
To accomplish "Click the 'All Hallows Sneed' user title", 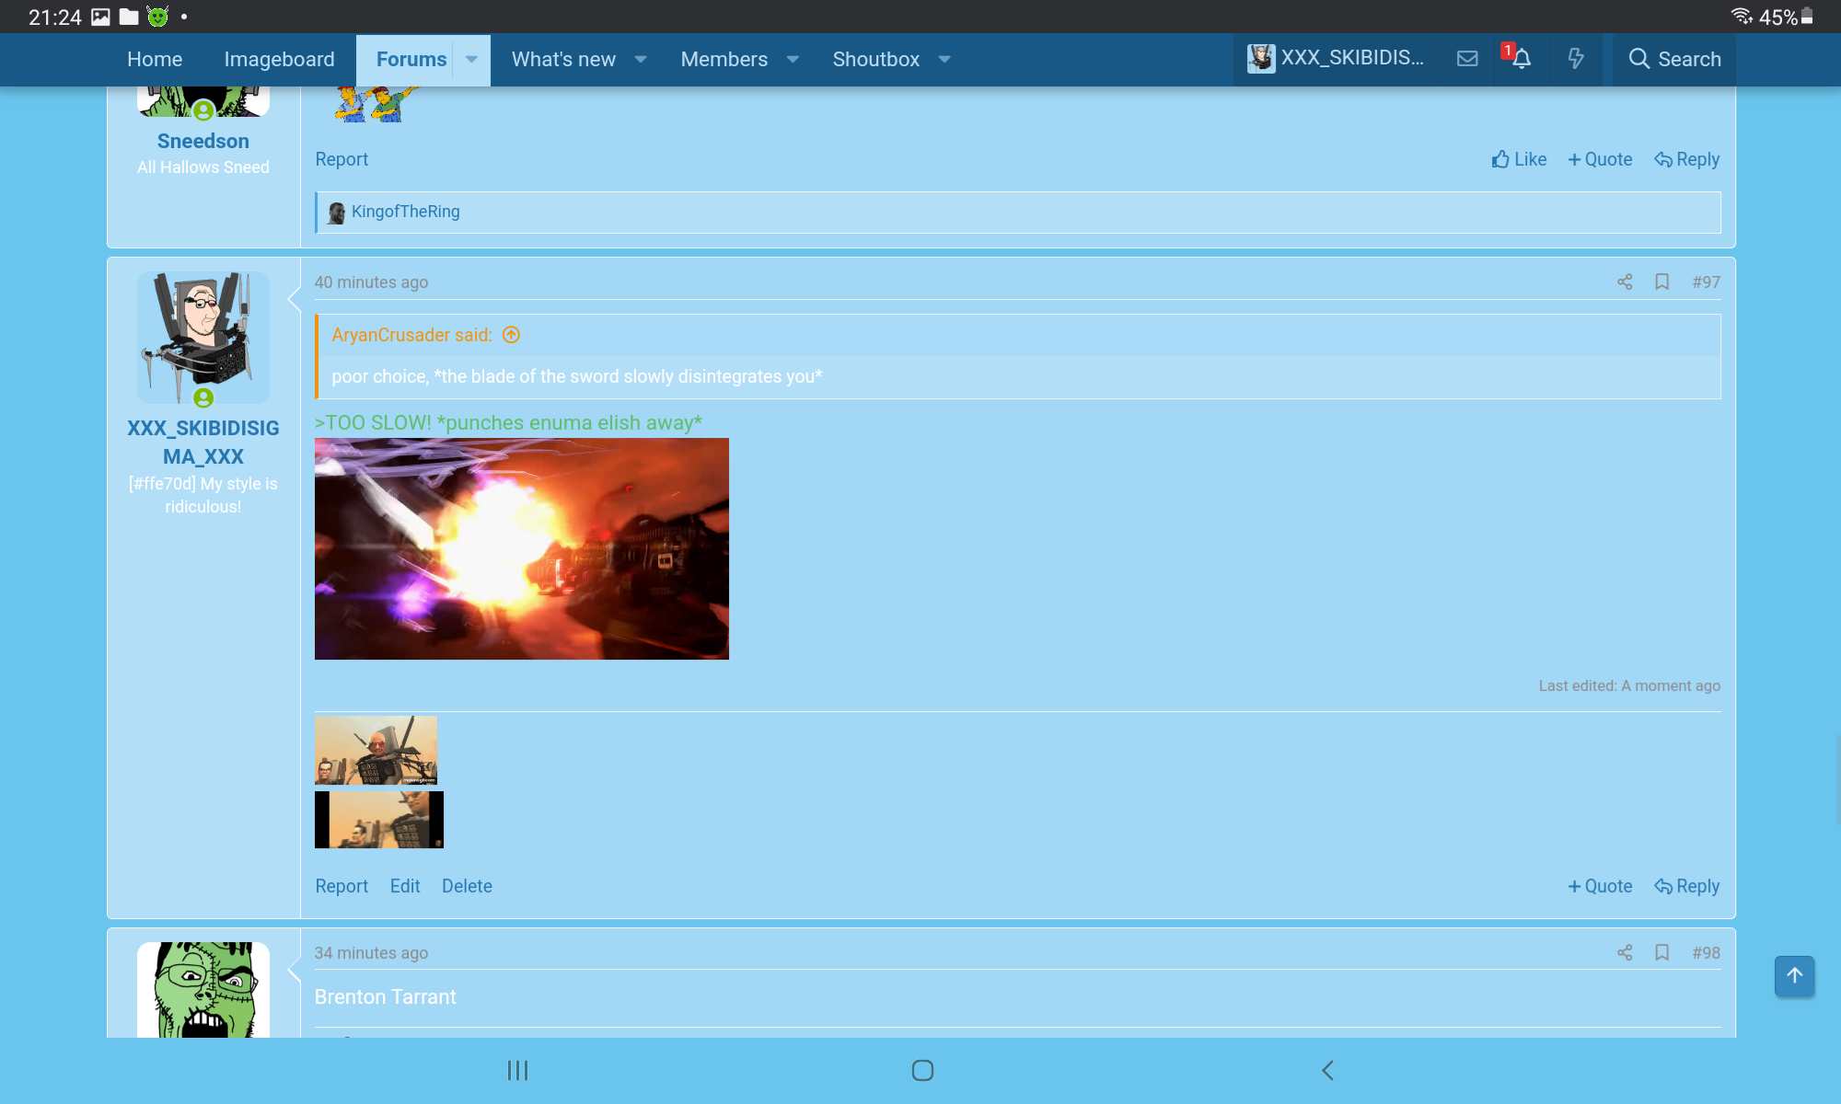I will click(x=203, y=167).
